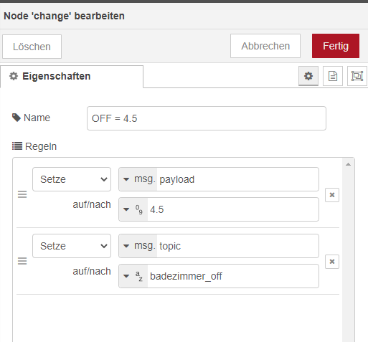
Task: Grab the drag handle of the payload rule
Action: point(22,194)
